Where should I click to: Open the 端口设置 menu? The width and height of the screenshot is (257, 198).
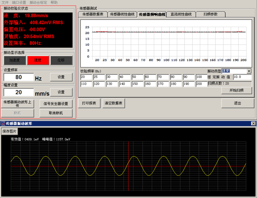19,2
